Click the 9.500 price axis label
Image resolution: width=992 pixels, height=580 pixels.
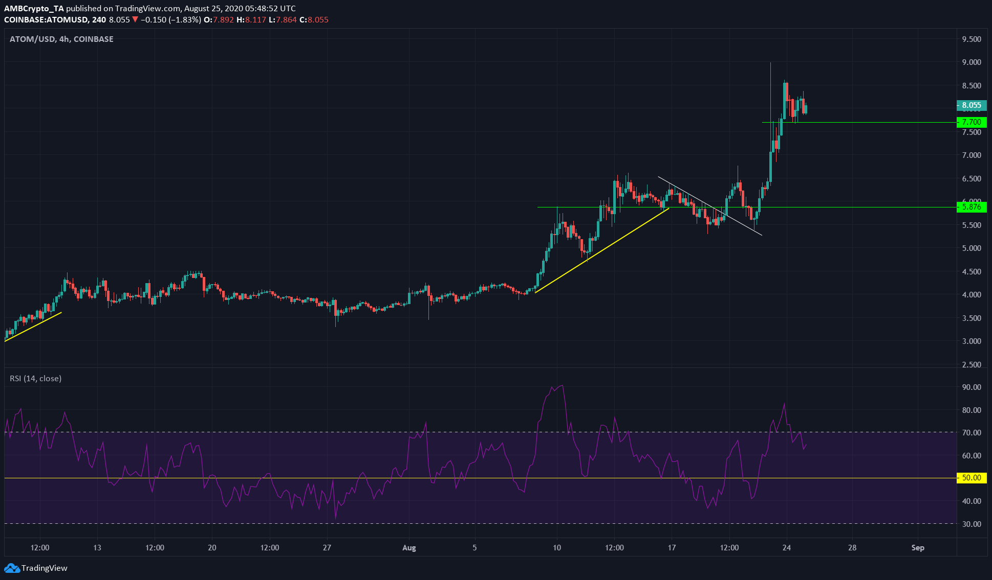(972, 39)
